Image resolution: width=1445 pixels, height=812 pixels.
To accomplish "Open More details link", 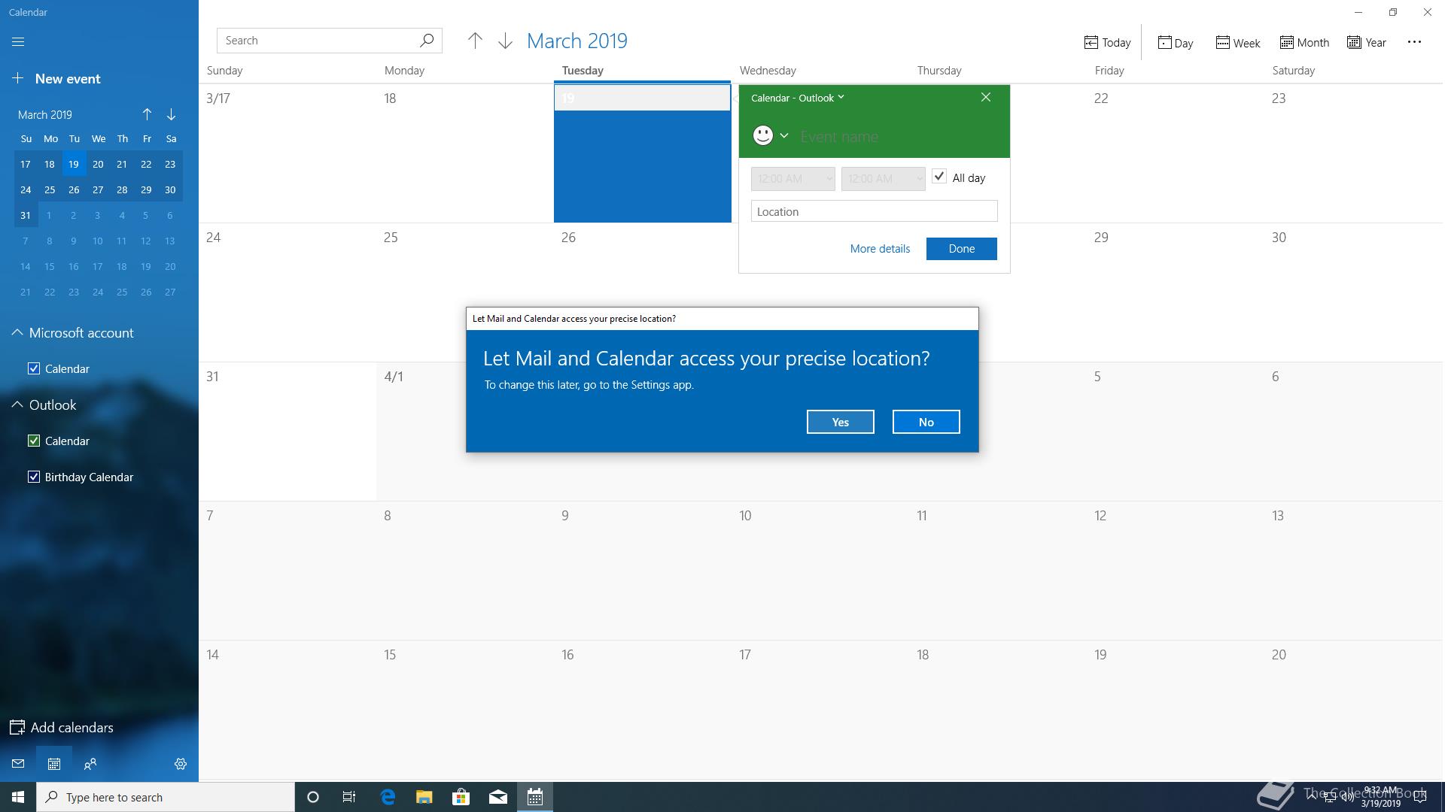I will 880,248.
